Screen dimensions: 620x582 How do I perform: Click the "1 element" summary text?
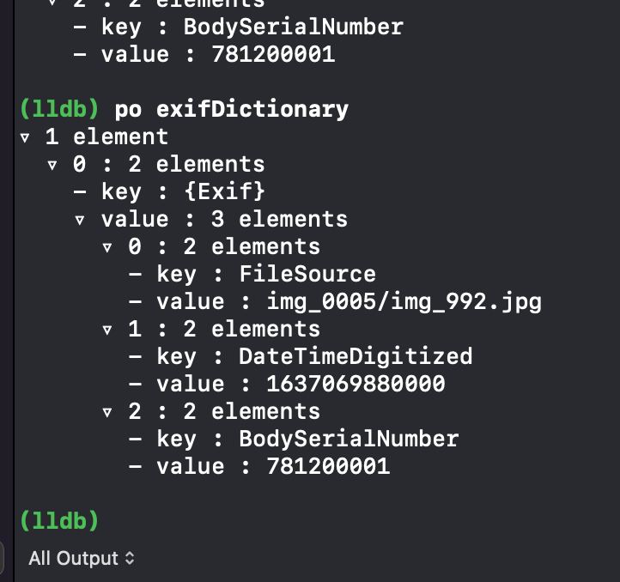106,136
